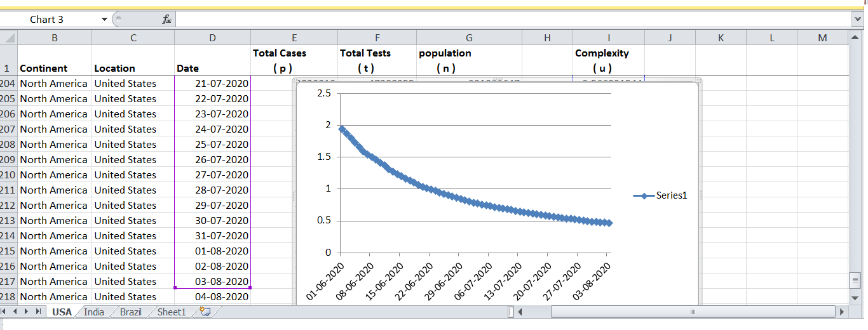Click the Series1 legend entry in chart
This screenshot has height=330, width=868.
[661, 196]
